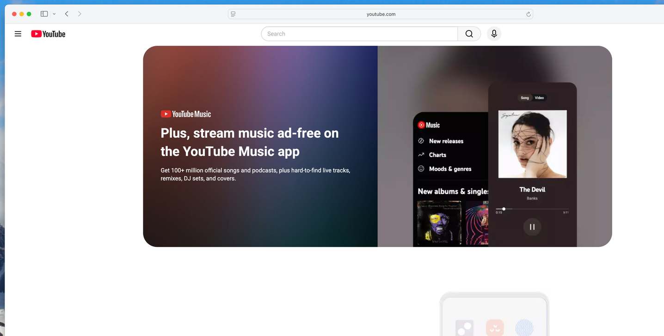Screen dimensions: 664x336
Task: Click the yellow-masked face album thumbnail
Action: point(439,222)
